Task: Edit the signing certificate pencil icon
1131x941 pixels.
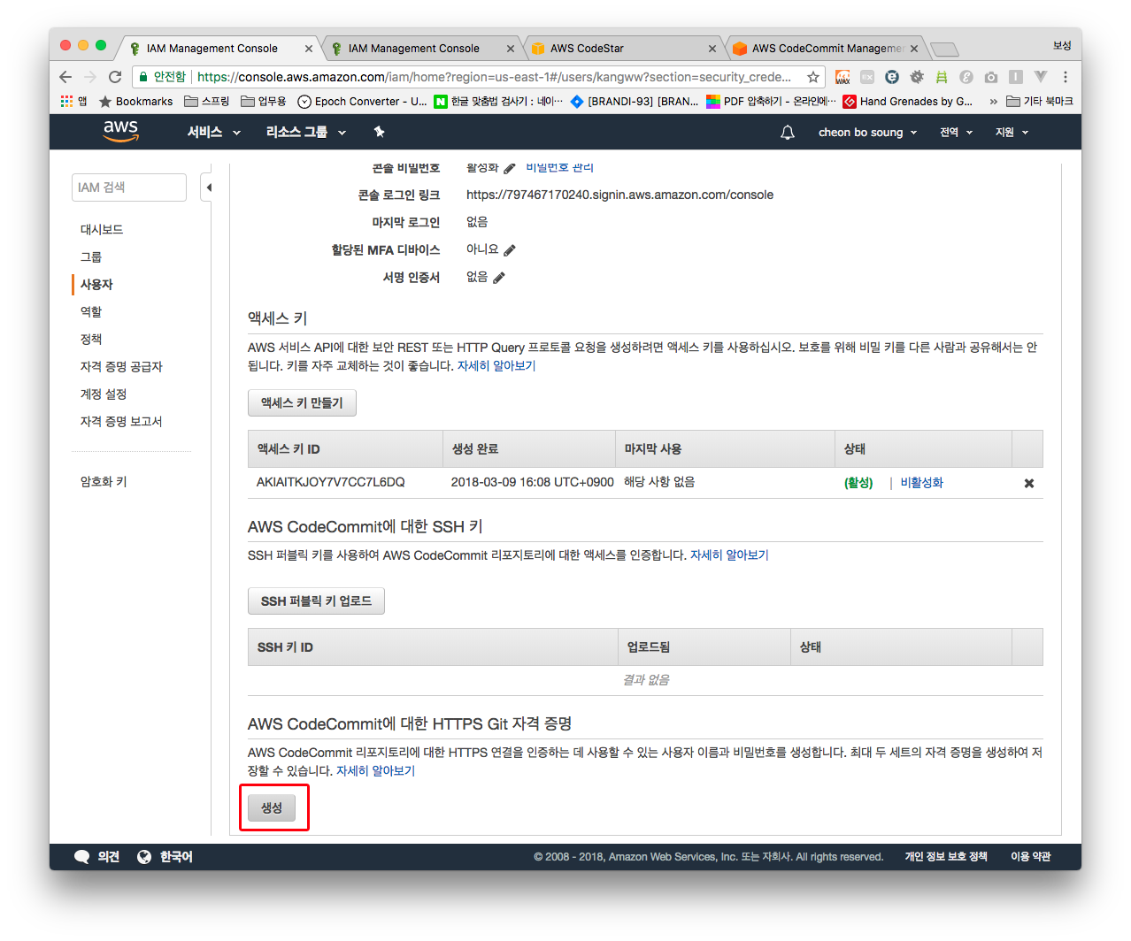Action: (499, 278)
